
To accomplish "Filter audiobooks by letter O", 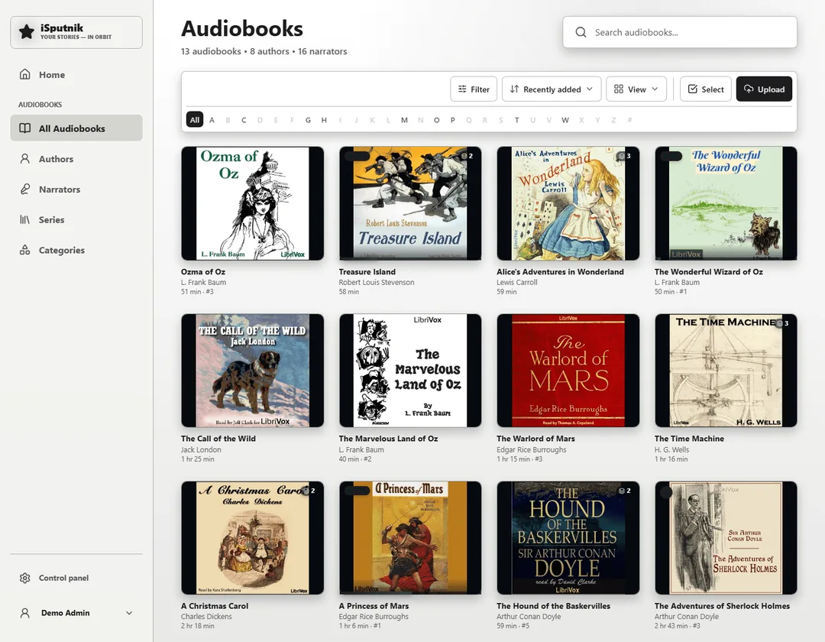I will 437,120.
